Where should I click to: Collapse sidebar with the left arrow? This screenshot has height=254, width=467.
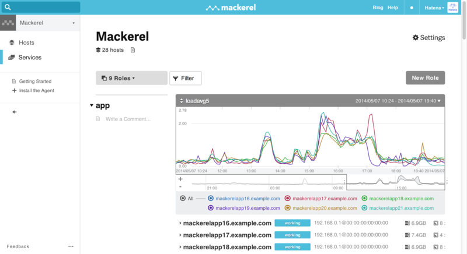[14, 112]
